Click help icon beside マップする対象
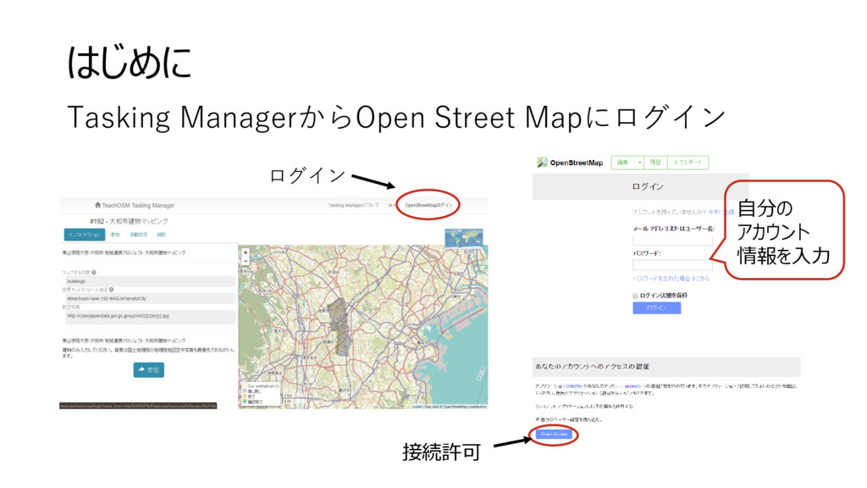 (94, 272)
